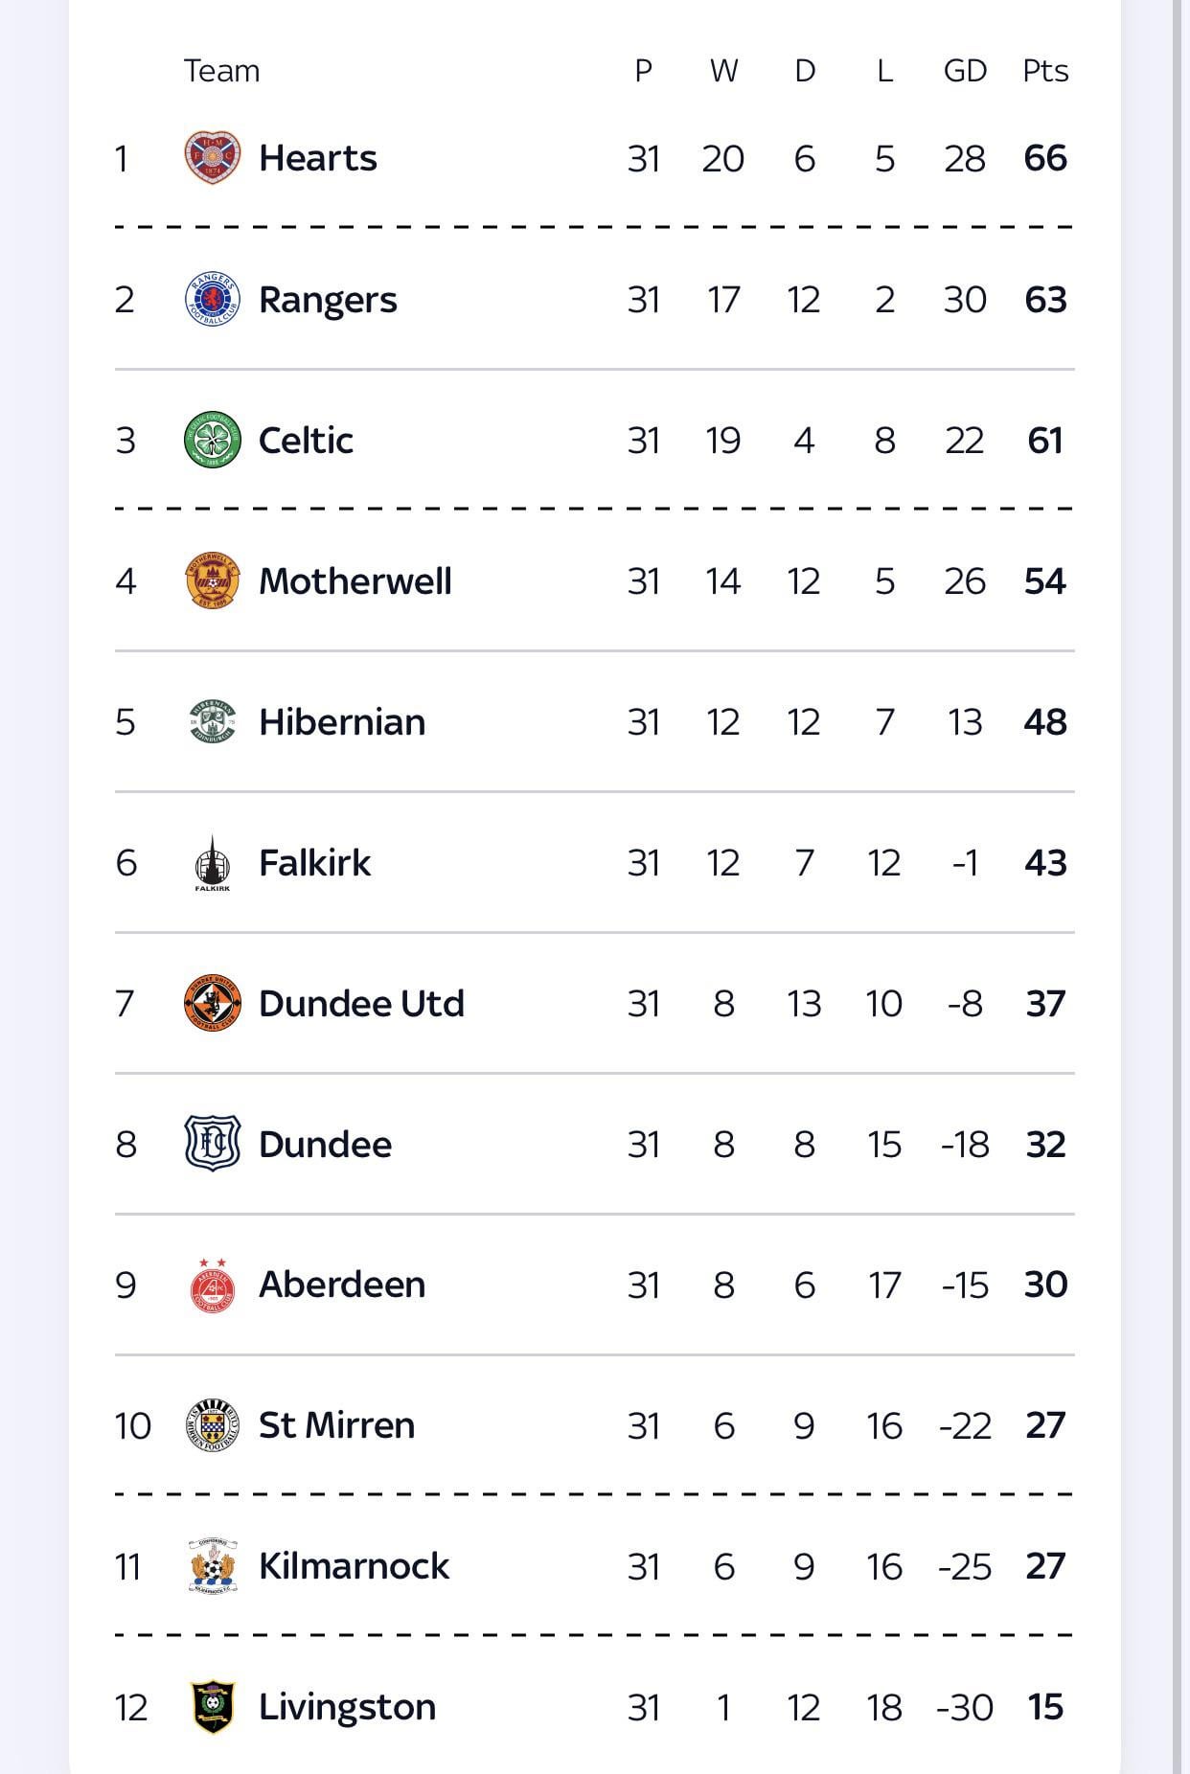Tap the Aberdeen club crest
1190x1774 pixels.
coord(212,1285)
